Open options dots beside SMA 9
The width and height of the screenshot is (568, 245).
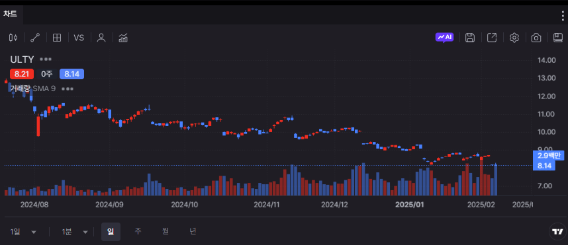click(x=68, y=88)
